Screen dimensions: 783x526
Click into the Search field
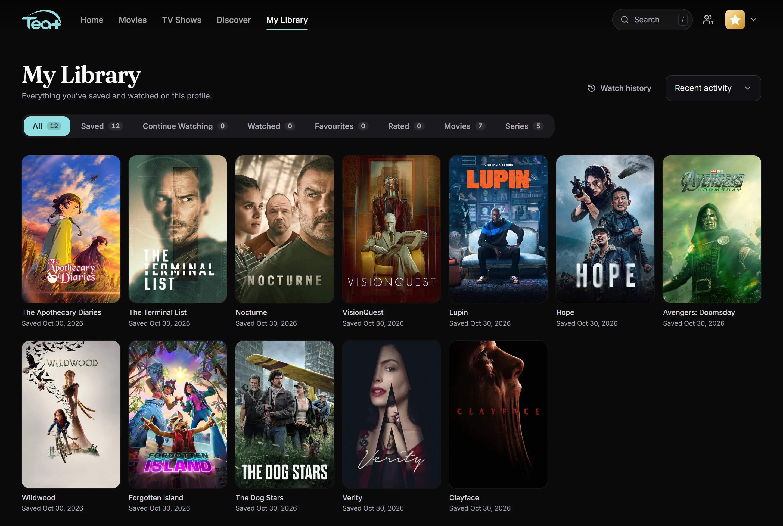(652, 20)
